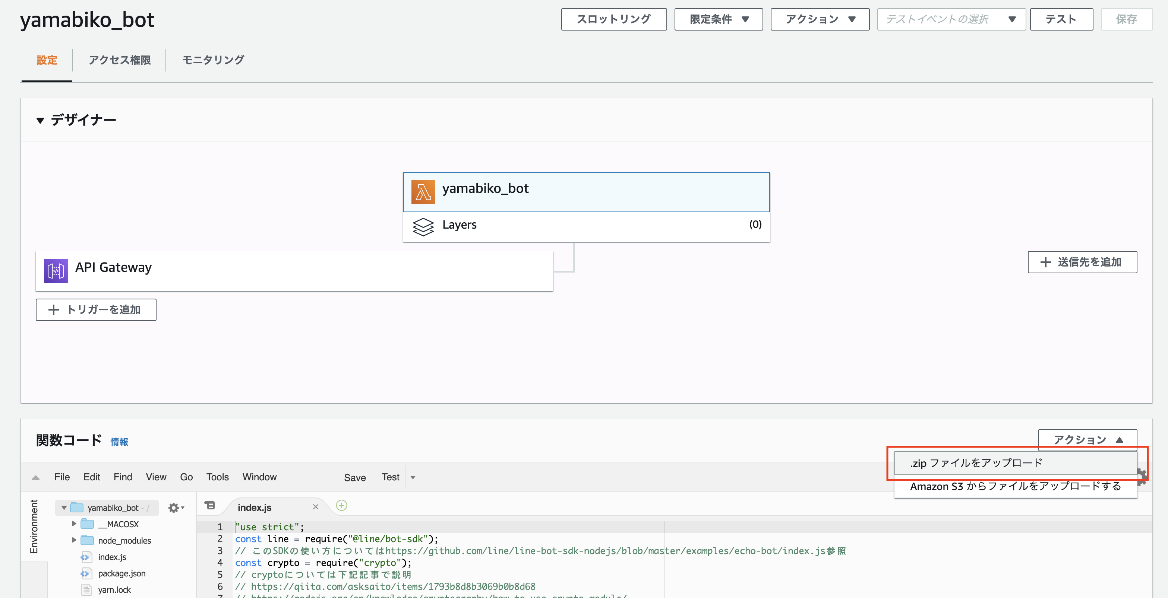Select the 設定 tab
Screen dimensions: 1168x598
point(47,60)
